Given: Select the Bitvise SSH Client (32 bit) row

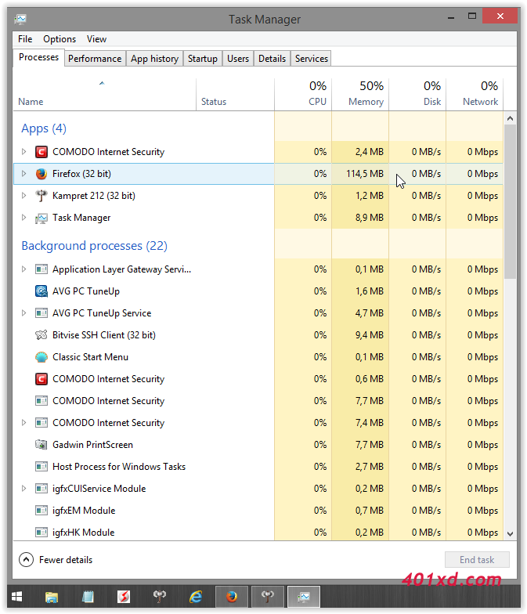Looking at the screenshot, I should (258, 335).
